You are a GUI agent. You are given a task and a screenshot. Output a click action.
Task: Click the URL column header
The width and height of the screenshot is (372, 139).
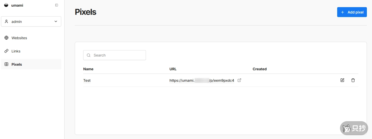(x=173, y=69)
